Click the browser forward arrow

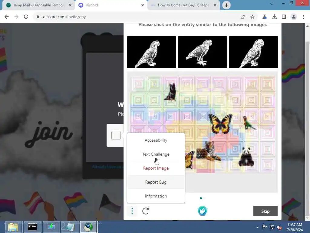coord(16,17)
